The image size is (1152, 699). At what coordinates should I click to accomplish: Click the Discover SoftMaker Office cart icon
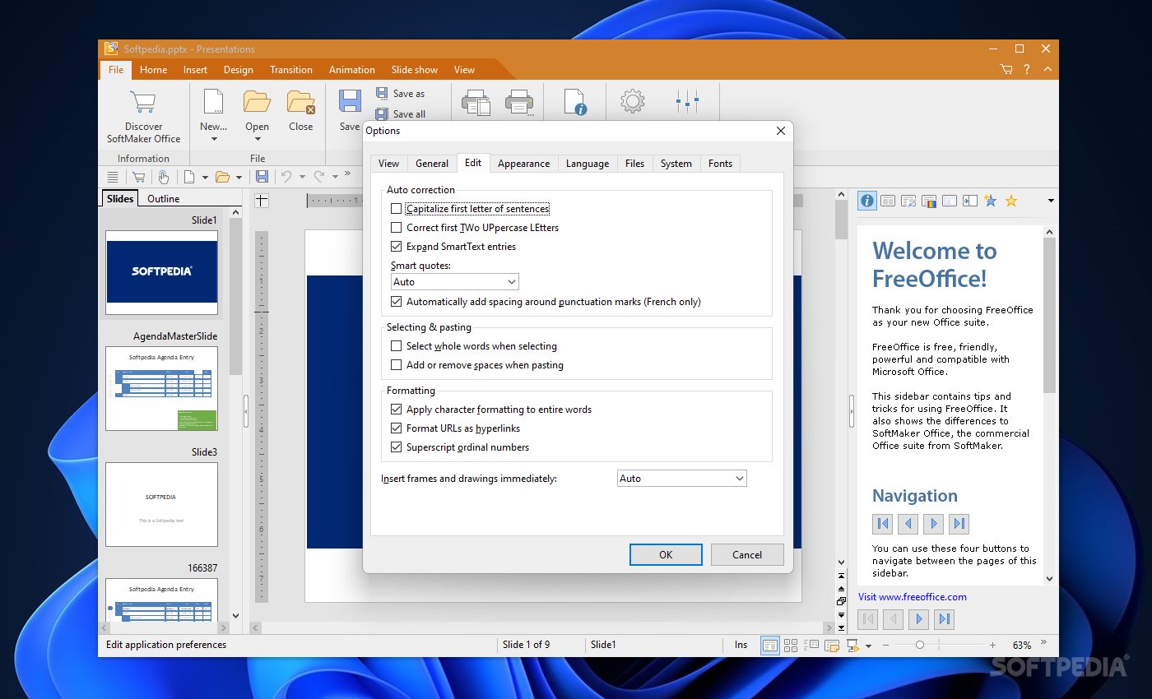tap(143, 103)
